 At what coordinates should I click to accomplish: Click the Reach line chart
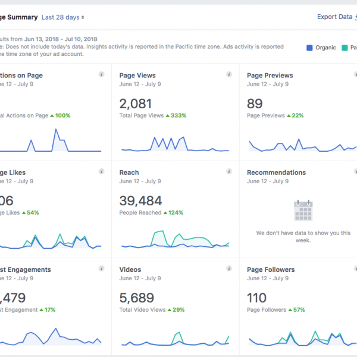point(174,239)
